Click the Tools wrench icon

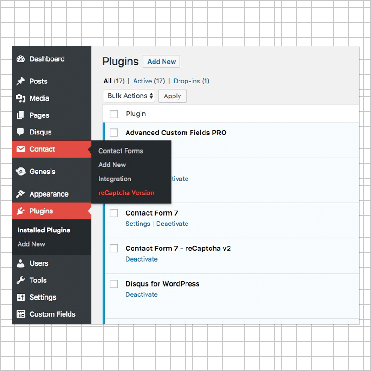tap(20, 280)
